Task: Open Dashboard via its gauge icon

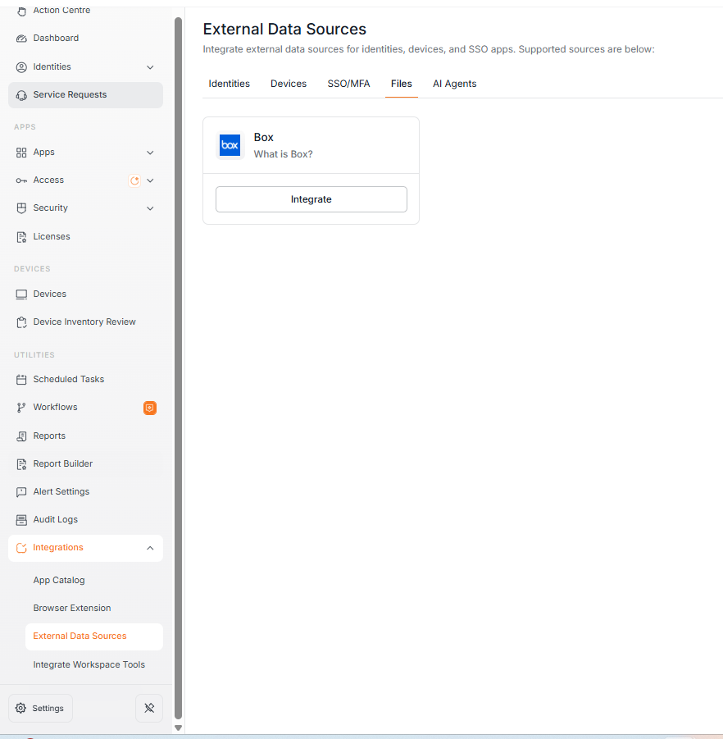Action: click(x=21, y=39)
